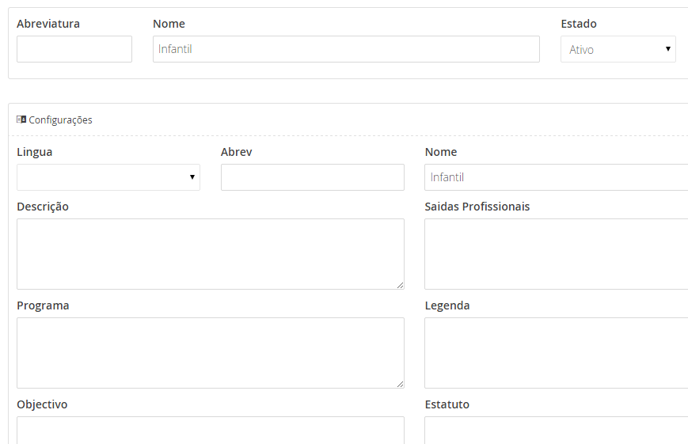Image resolution: width=688 pixels, height=444 pixels.
Task: Click inside the Objectivo text area
Action: [x=210, y=430]
